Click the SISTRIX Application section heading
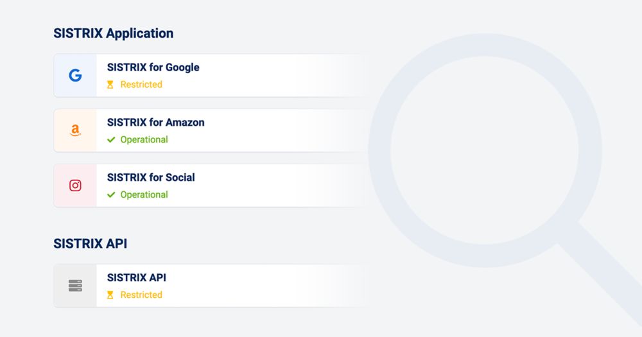642x337 pixels. 113,33
